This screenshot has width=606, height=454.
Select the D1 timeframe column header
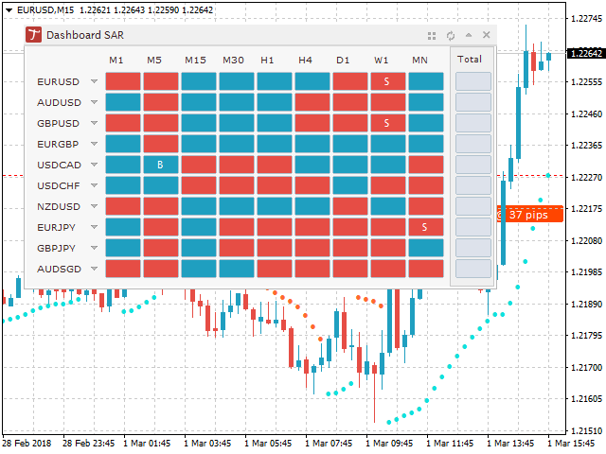(343, 61)
